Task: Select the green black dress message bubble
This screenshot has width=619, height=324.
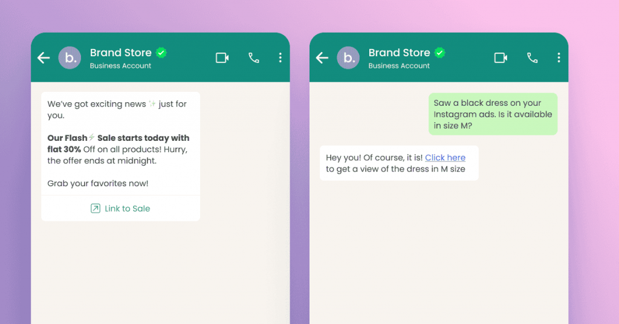Action: pyautogui.click(x=493, y=114)
